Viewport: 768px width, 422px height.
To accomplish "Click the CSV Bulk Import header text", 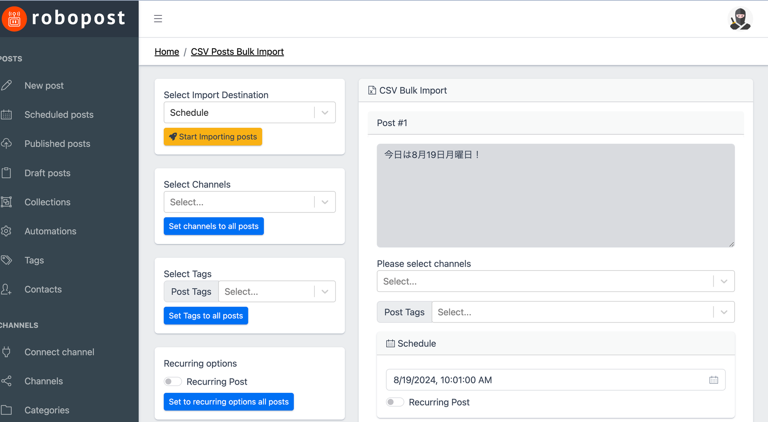I will [413, 90].
